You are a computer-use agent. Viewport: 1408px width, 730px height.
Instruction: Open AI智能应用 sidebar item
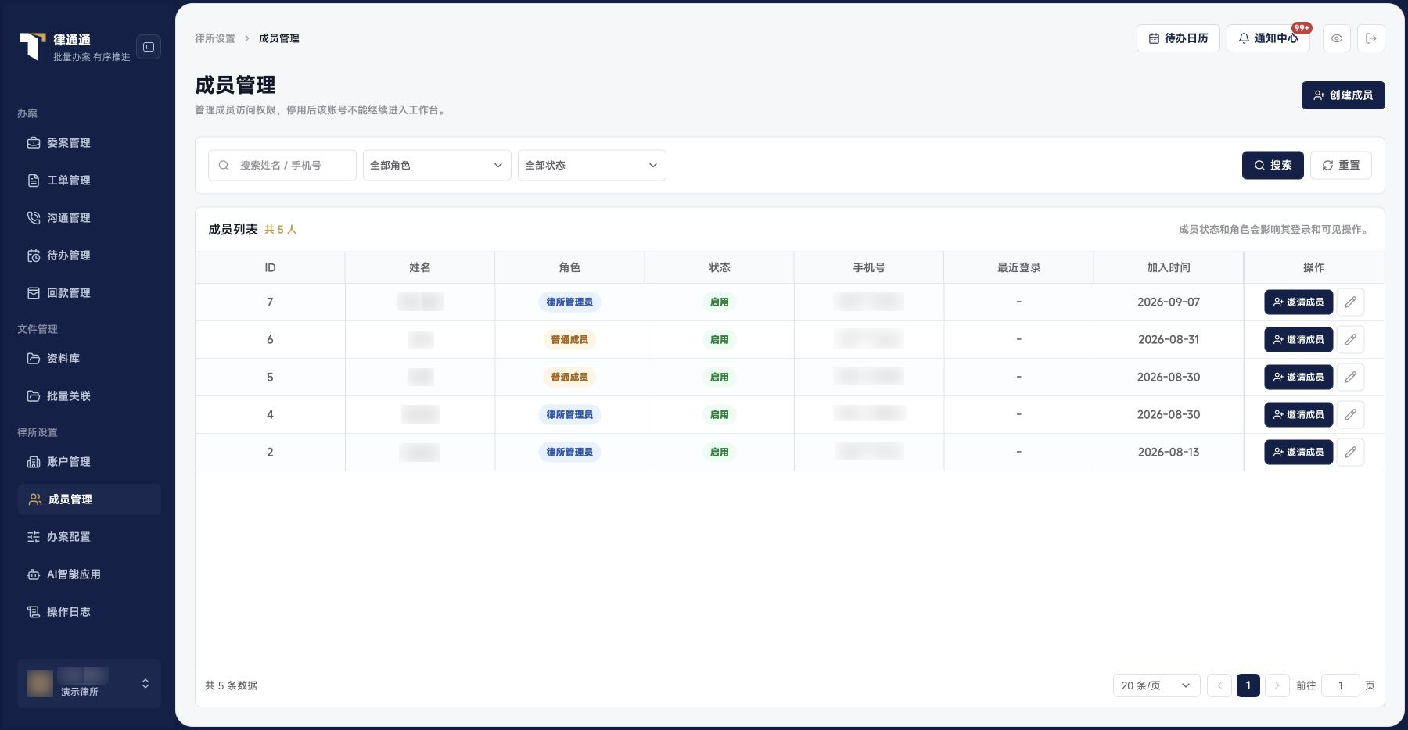click(x=89, y=574)
